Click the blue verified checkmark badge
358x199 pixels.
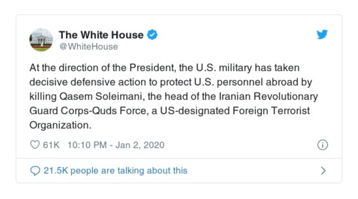[152, 35]
